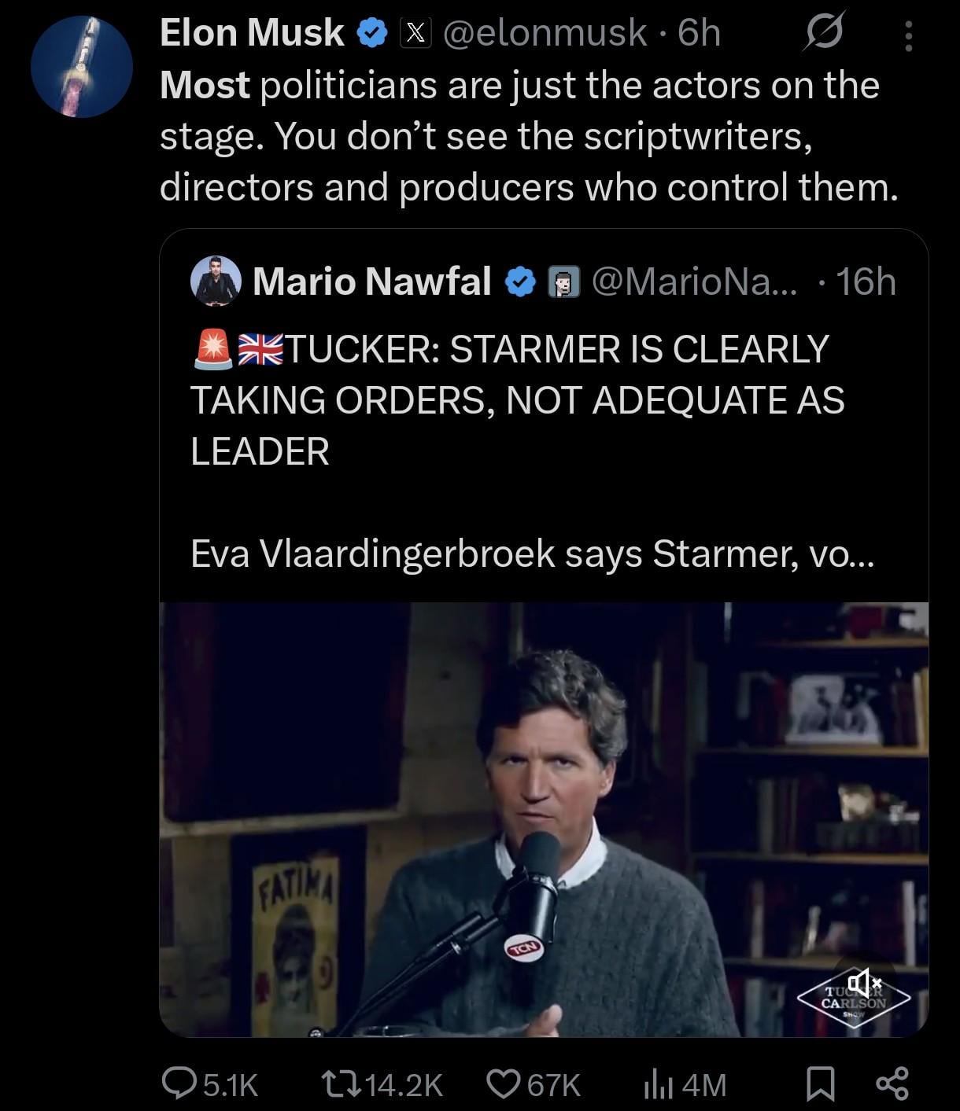Click the Mario Nawfal name link

pyautogui.click(x=371, y=281)
